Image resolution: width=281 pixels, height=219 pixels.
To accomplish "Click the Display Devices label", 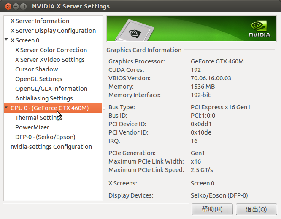I will coord(131,195).
